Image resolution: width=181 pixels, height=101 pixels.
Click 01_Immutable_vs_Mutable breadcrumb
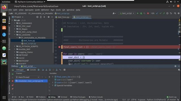coord(40,13)
